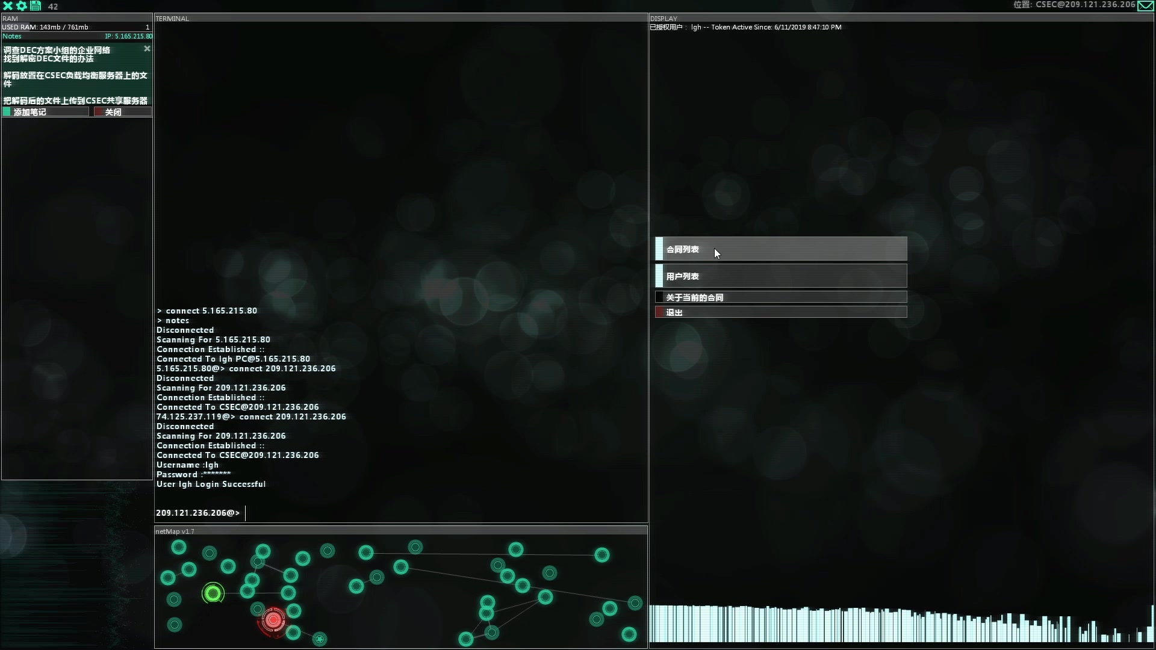Save session with the floppy disk icon
The width and height of the screenshot is (1156, 650).
click(36, 6)
